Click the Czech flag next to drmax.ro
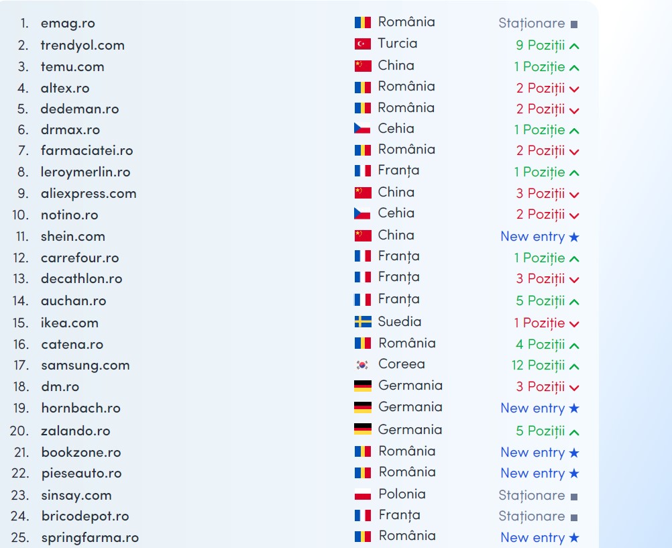 pyautogui.click(x=363, y=129)
